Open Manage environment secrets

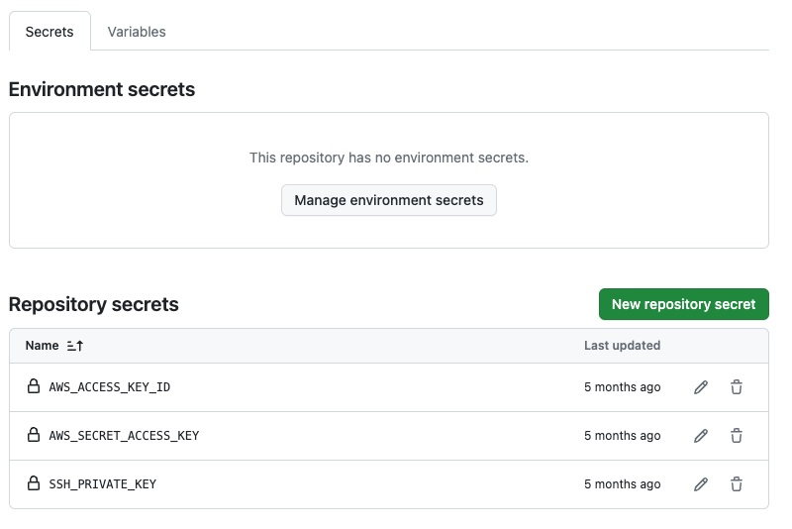tap(389, 200)
